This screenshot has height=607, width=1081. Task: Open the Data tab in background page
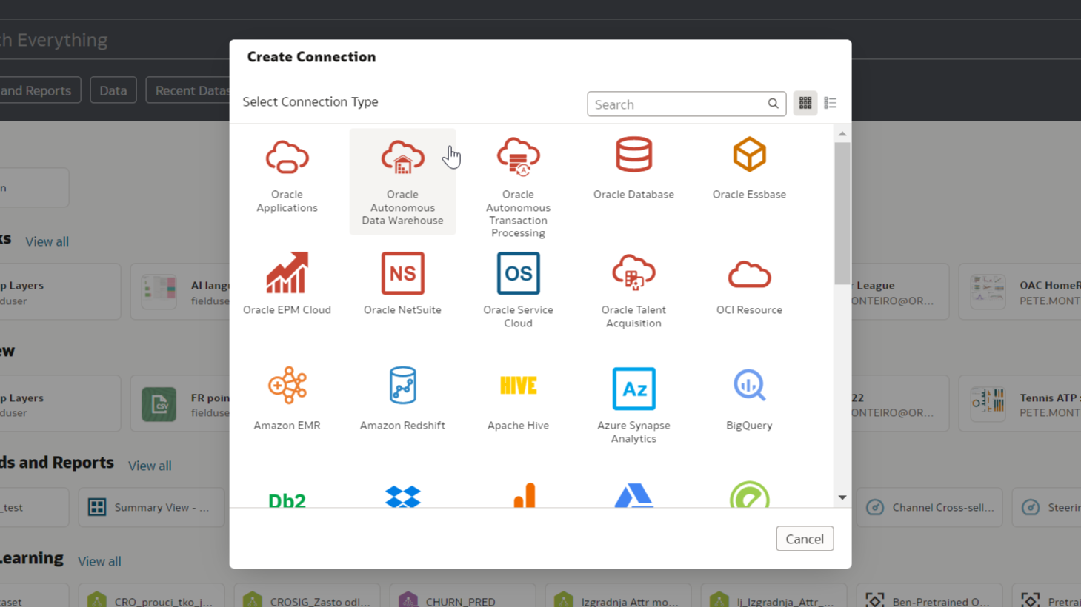(113, 90)
